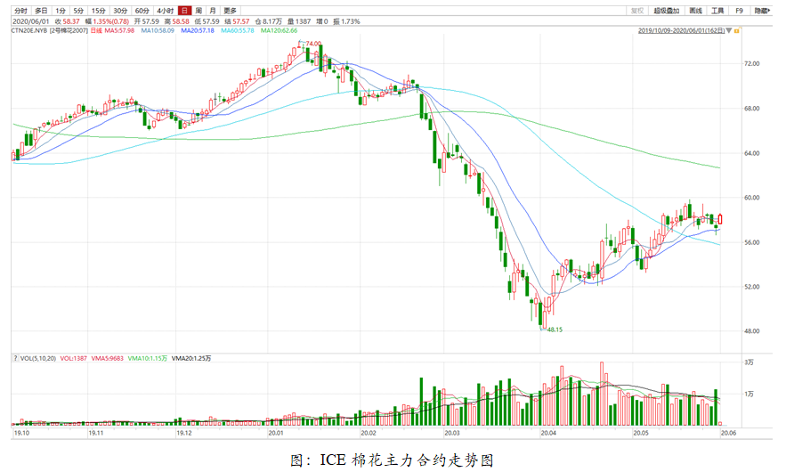Click the 2020/06/01 date in quote bar

click(x=30, y=21)
